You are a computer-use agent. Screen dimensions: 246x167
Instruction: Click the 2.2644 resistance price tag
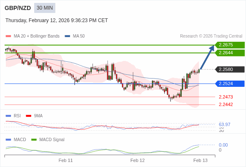coord(230,53)
